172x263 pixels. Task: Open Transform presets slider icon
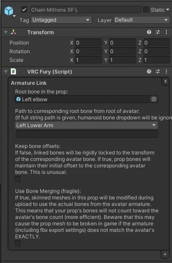tap(158, 32)
